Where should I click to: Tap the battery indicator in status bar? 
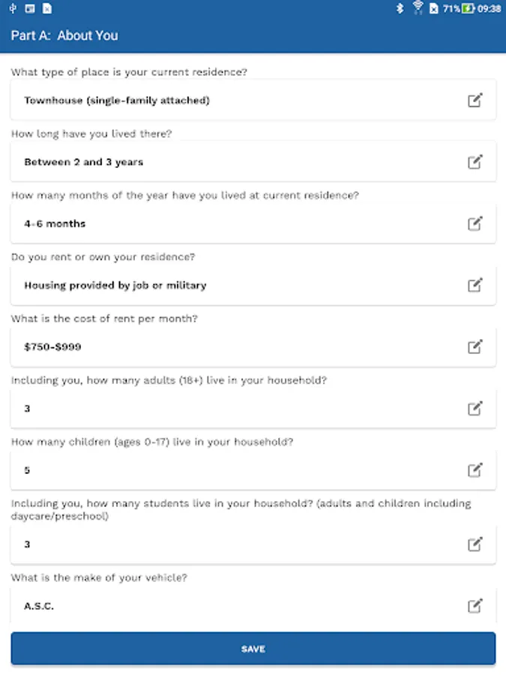(469, 9)
